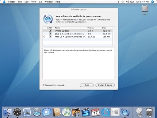
Task: Click the iPhoto 5.0.4 description text
Action: tap(78, 51)
